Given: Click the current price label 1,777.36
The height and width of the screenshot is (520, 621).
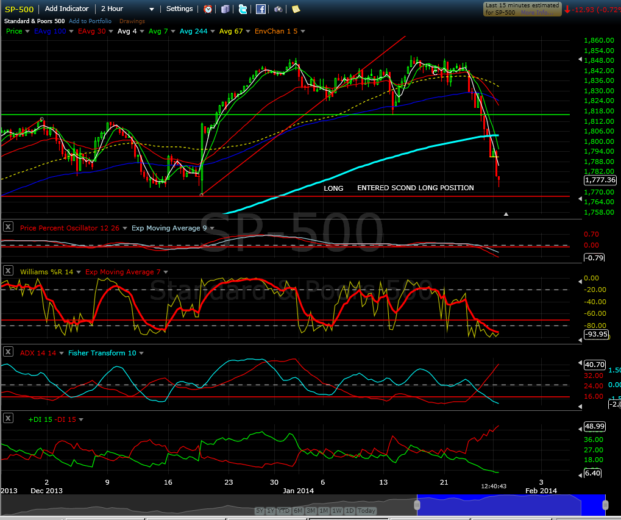Looking at the screenshot, I should click(600, 180).
